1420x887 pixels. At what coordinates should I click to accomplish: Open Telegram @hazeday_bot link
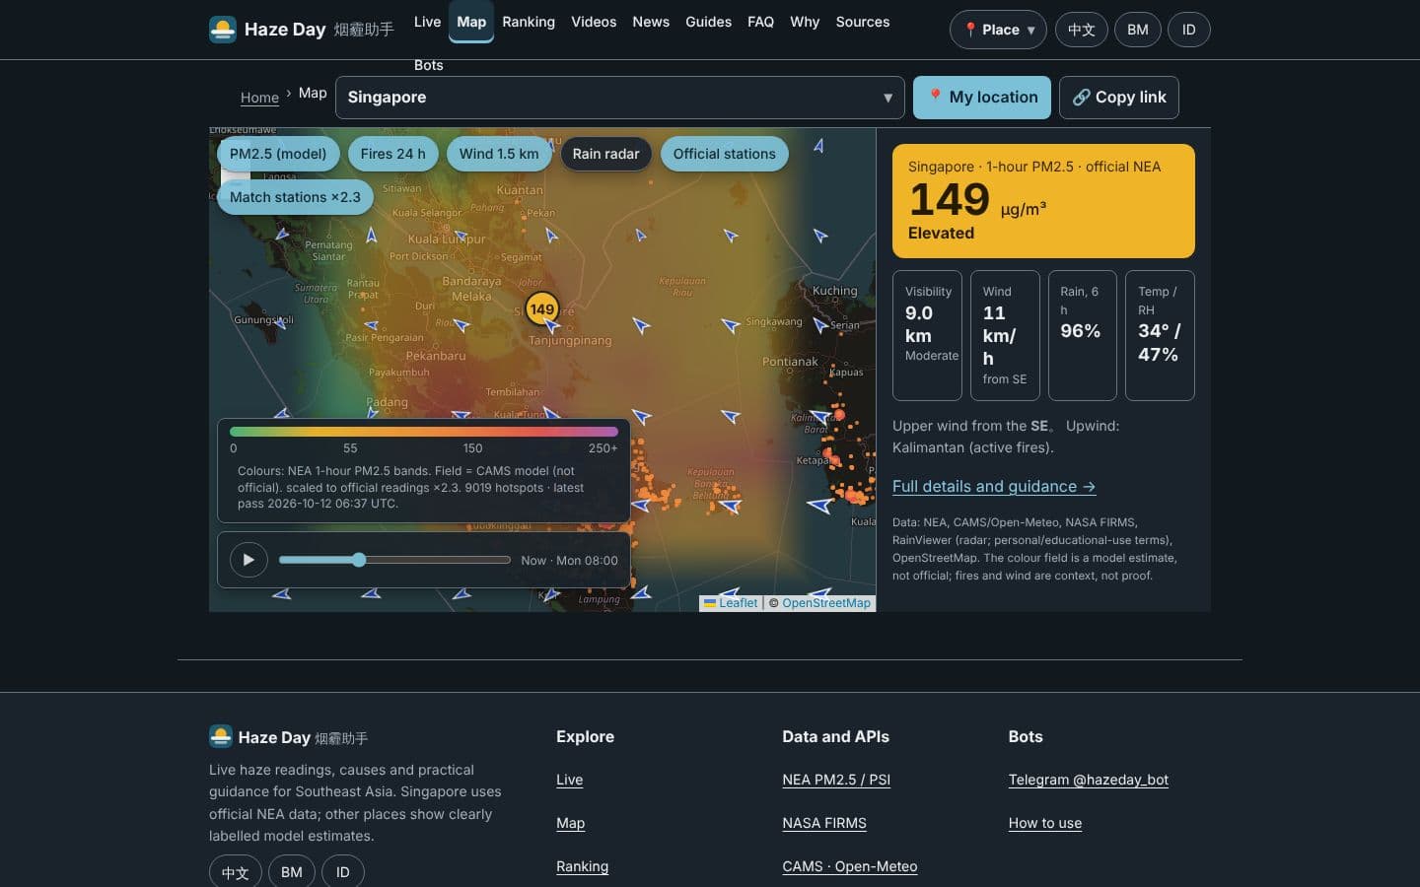1089,780
